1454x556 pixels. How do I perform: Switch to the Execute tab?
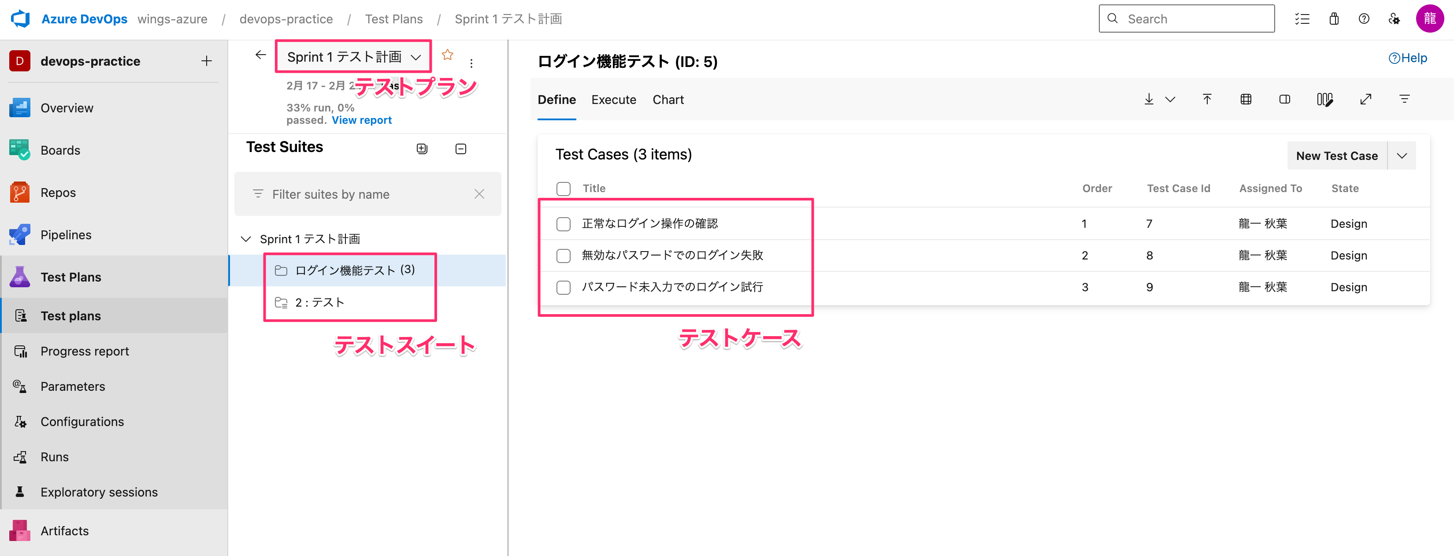click(x=614, y=100)
